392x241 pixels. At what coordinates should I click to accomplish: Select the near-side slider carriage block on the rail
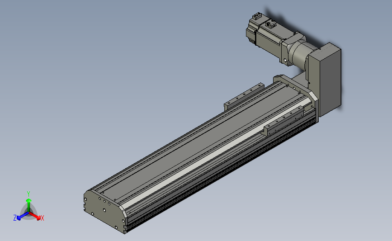pos(284,120)
